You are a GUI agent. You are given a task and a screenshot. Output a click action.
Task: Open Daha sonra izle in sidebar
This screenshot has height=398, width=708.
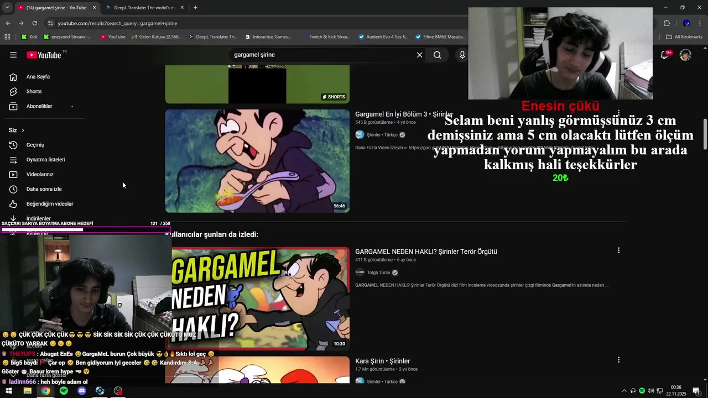(x=44, y=189)
